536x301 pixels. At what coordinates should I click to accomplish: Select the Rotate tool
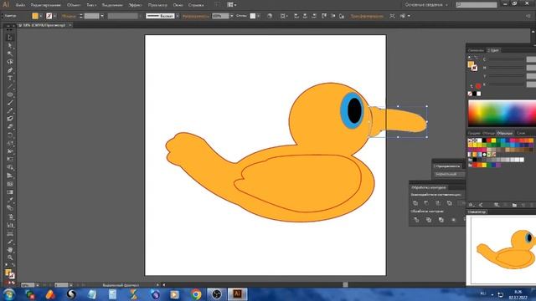pos(10,135)
